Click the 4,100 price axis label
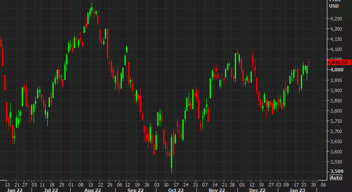Viewport: 352px width, 192px height. (x=336, y=49)
